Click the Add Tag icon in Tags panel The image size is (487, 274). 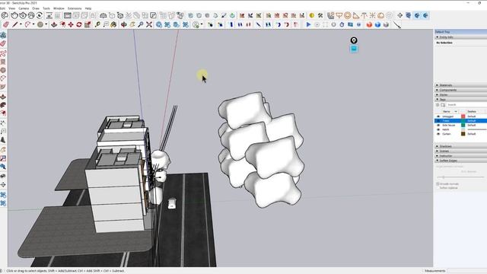click(438, 105)
